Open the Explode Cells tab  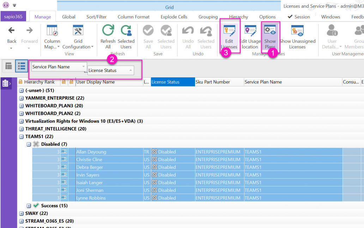pos(174,17)
